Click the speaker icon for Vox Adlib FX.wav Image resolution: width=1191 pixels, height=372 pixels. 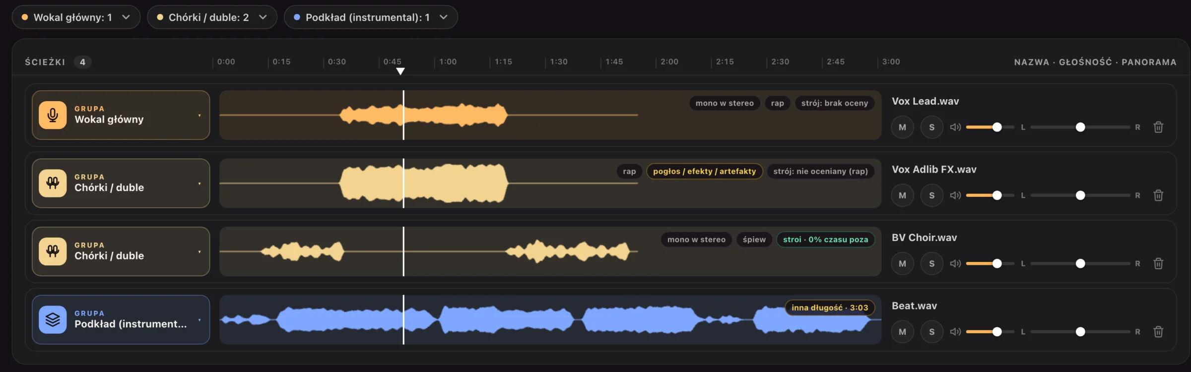coord(955,195)
